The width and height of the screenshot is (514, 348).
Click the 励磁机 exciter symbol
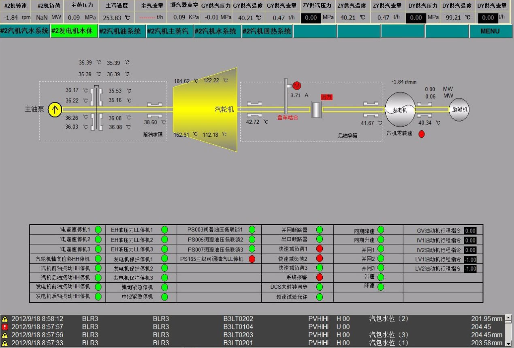pyautogui.click(x=459, y=110)
